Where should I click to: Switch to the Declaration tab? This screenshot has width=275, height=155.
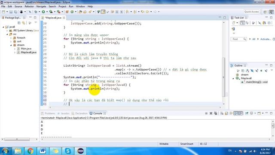click(x=79, y=113)
